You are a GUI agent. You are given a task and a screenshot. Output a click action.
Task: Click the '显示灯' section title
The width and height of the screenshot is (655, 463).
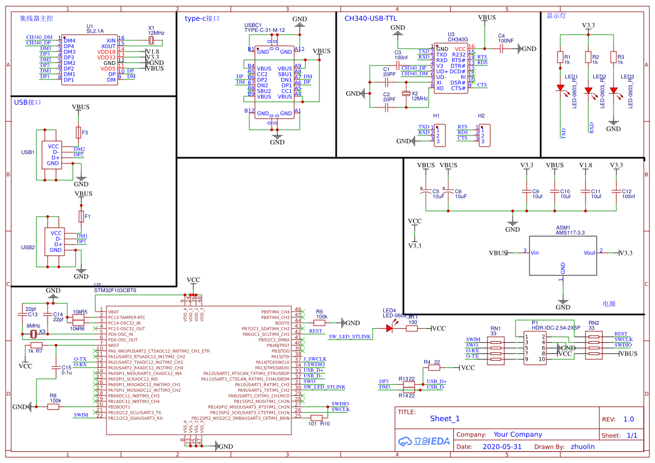556,16
